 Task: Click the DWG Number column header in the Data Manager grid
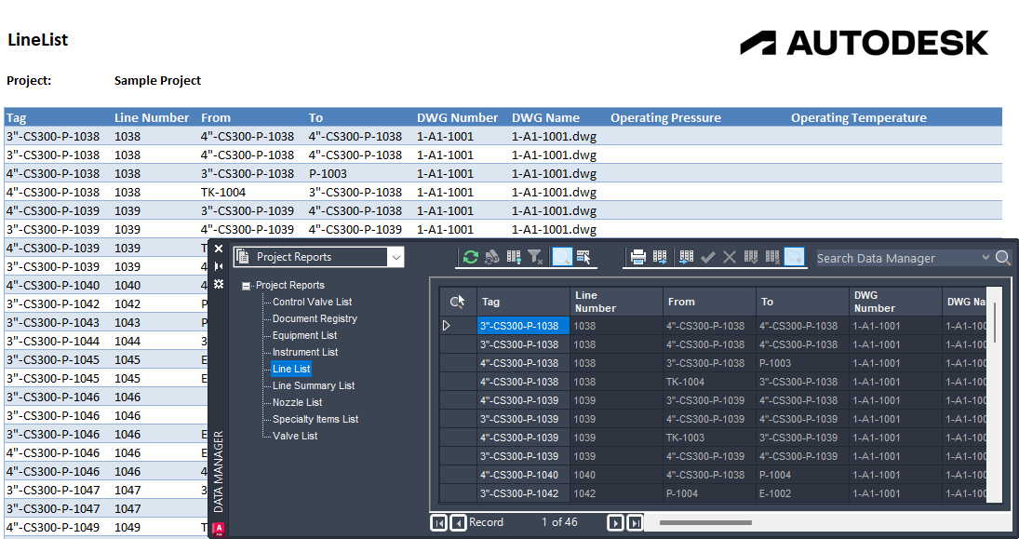[895, 302]
